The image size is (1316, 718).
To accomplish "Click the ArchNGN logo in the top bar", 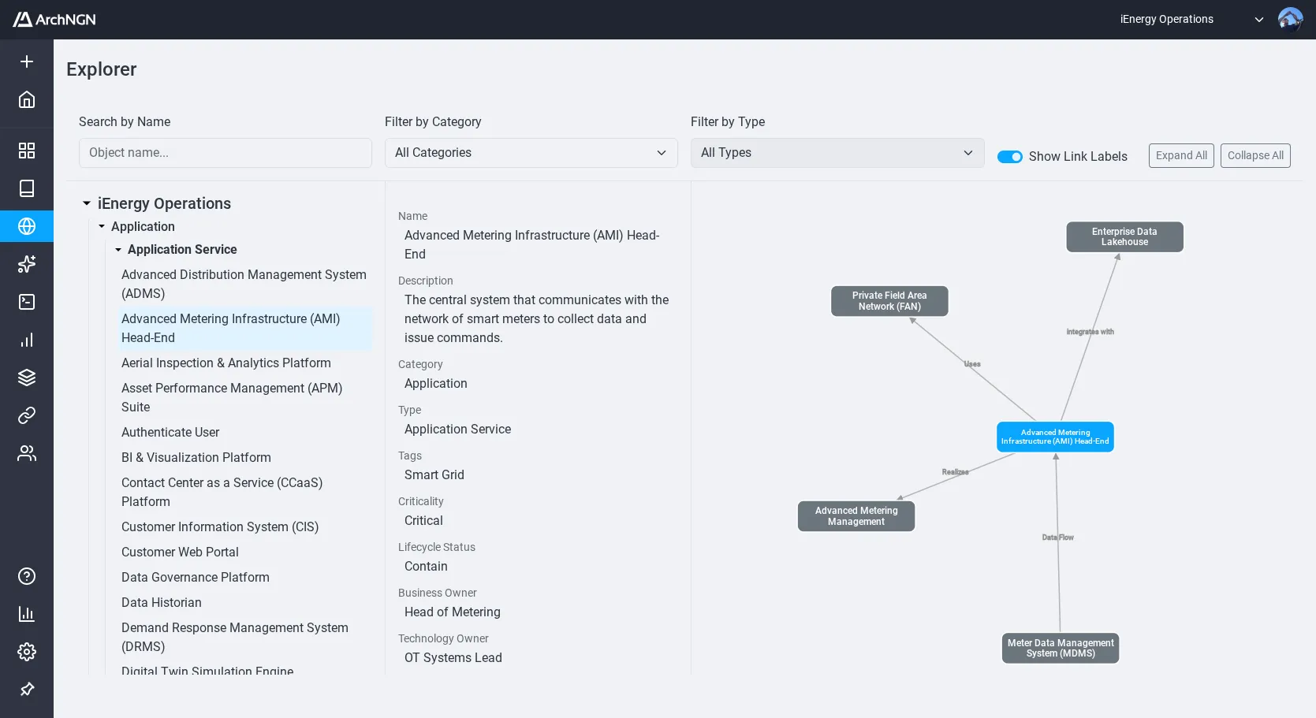I will (x=54, y=19).
